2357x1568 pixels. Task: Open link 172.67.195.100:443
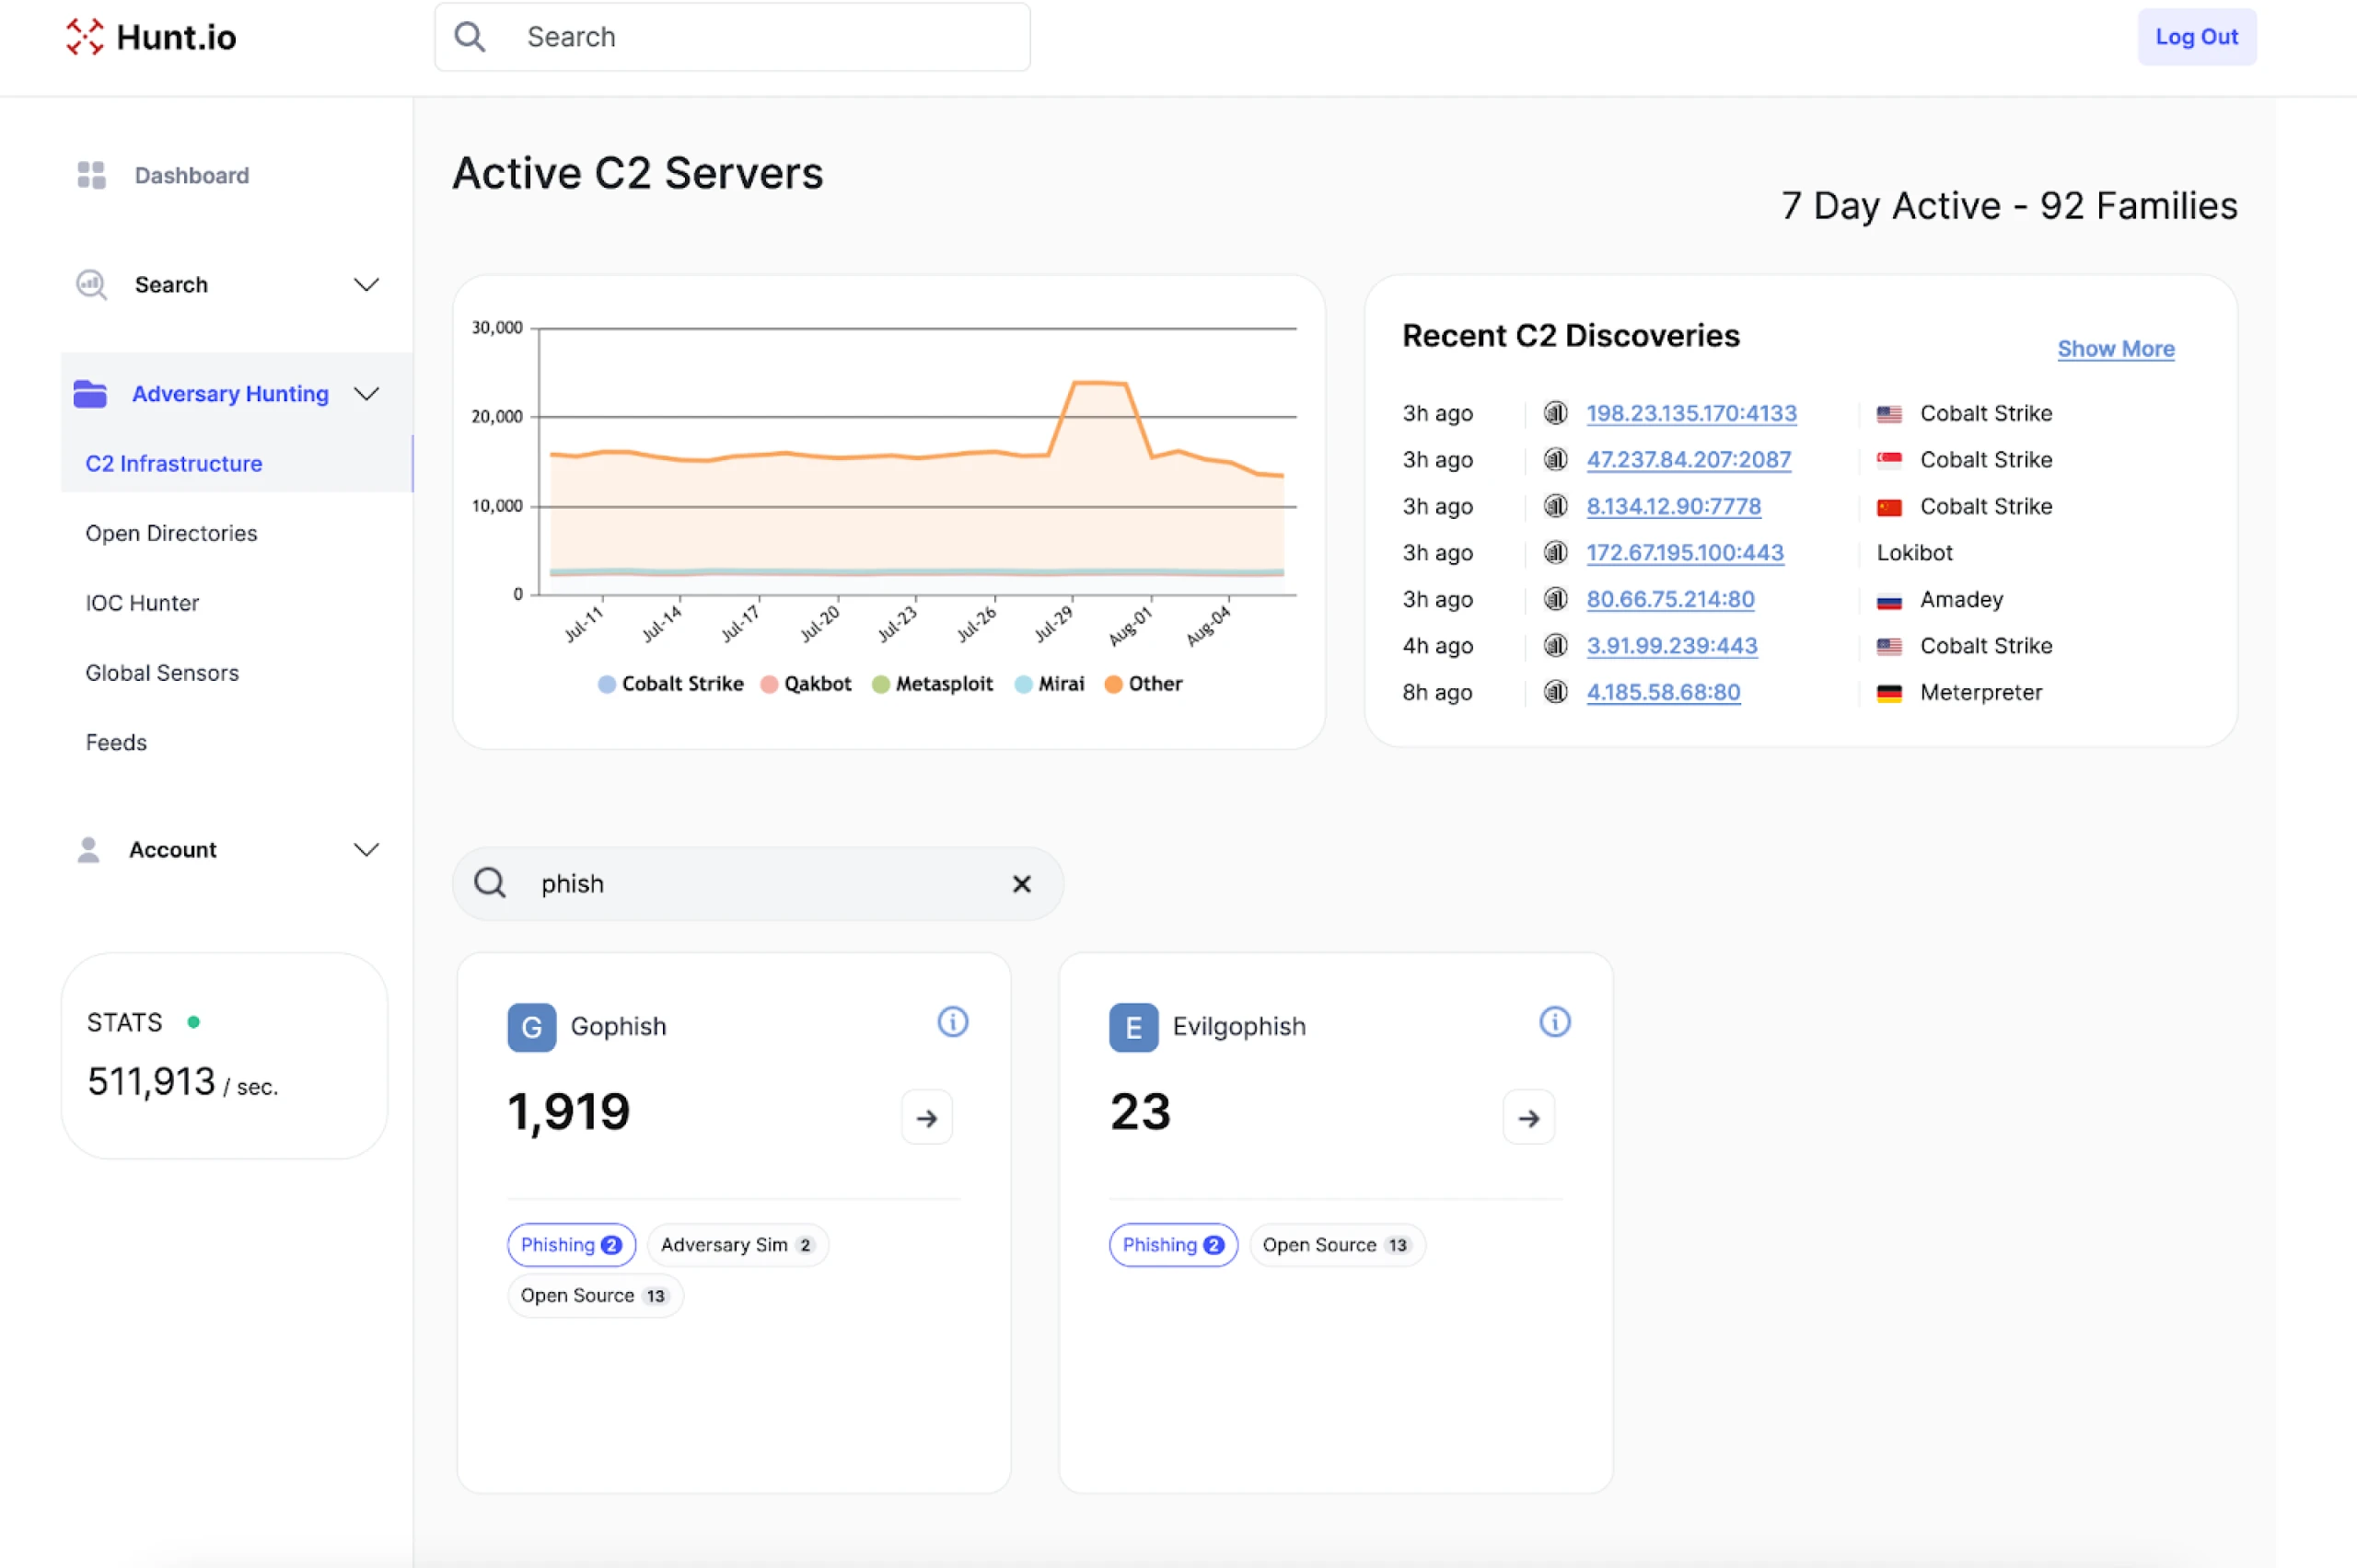(x=1685, y=553)
